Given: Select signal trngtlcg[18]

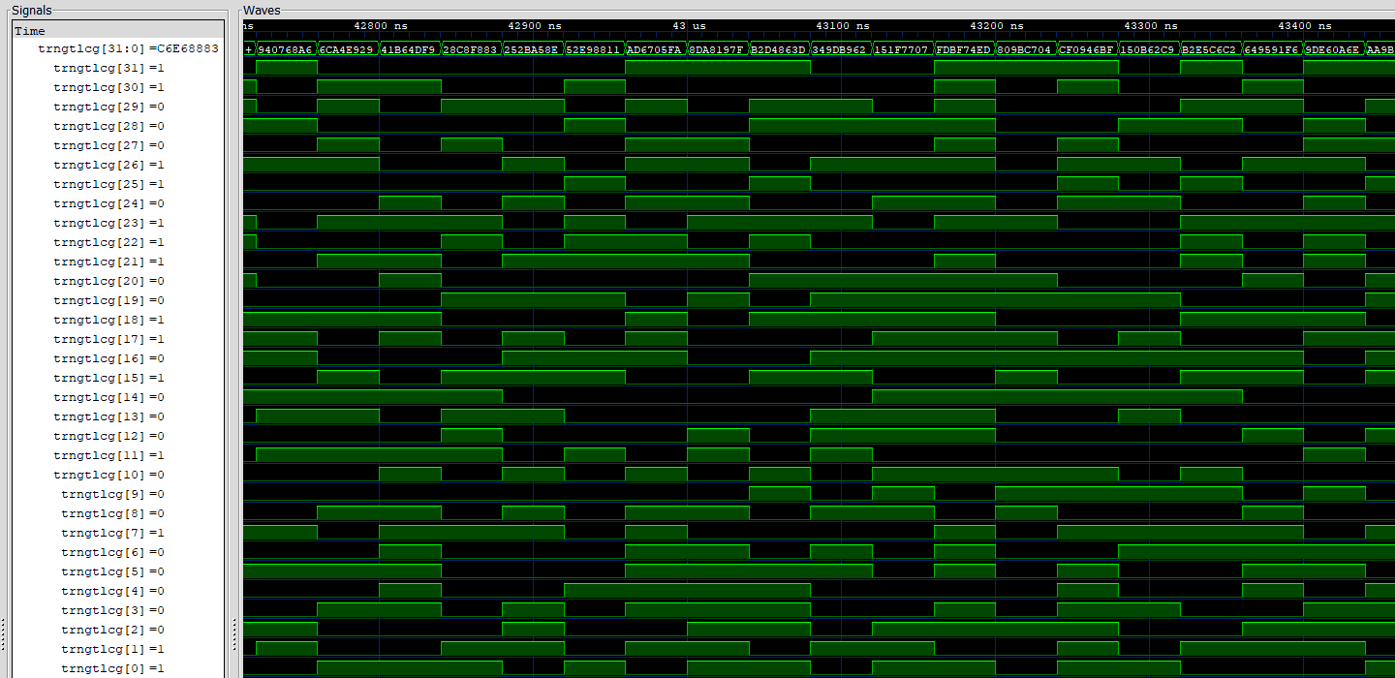Looking at the screenshot, I should point(108,320).
